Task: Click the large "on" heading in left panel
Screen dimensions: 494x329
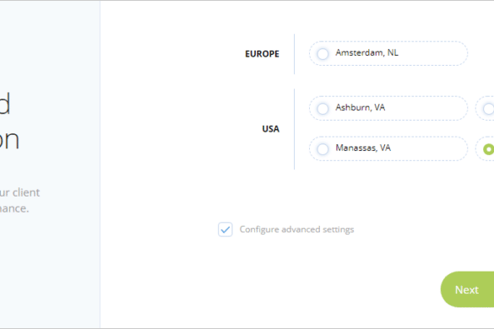Action: click(x=9, y=140)
